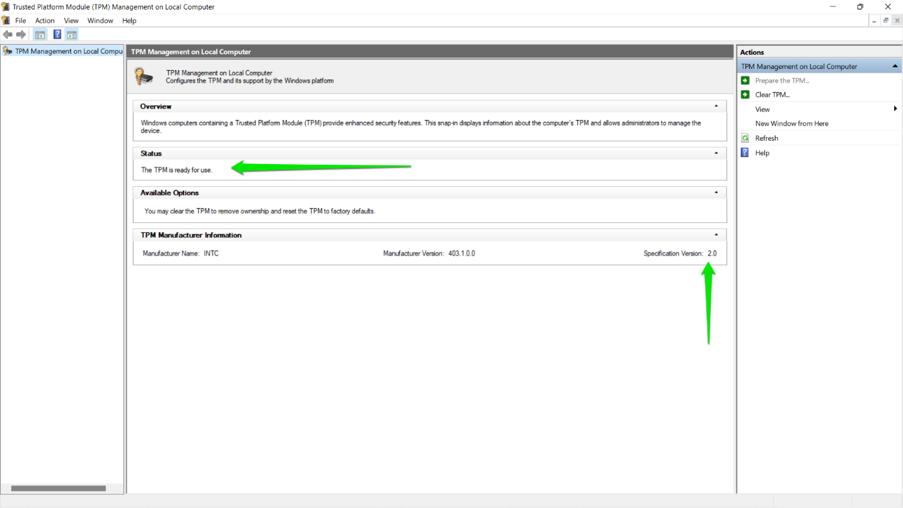Click the title bar TPM key icon
Viewport: 903px width, 508px height.
(6, 7)
